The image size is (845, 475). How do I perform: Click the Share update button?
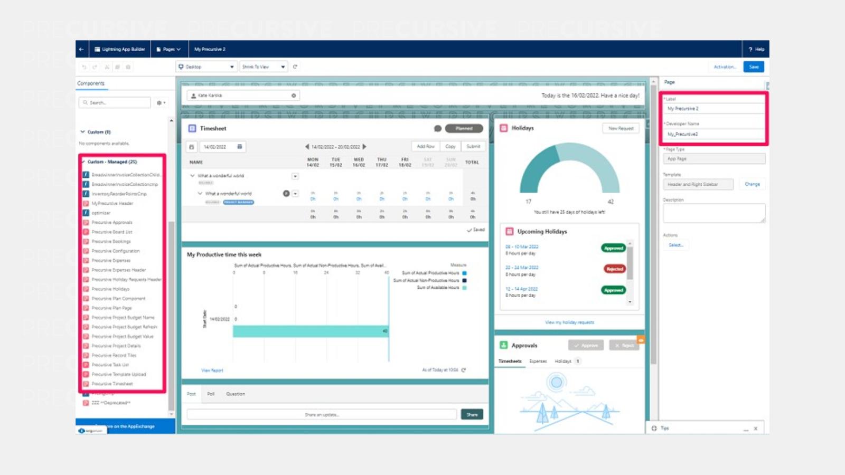tap(472, 414)
